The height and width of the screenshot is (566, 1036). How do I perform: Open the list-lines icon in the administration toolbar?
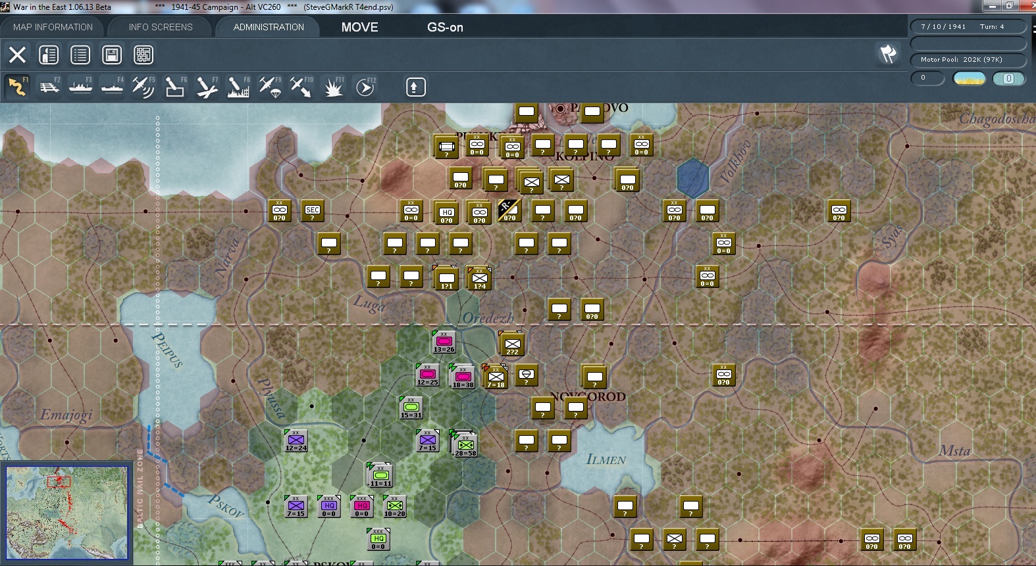80,55
